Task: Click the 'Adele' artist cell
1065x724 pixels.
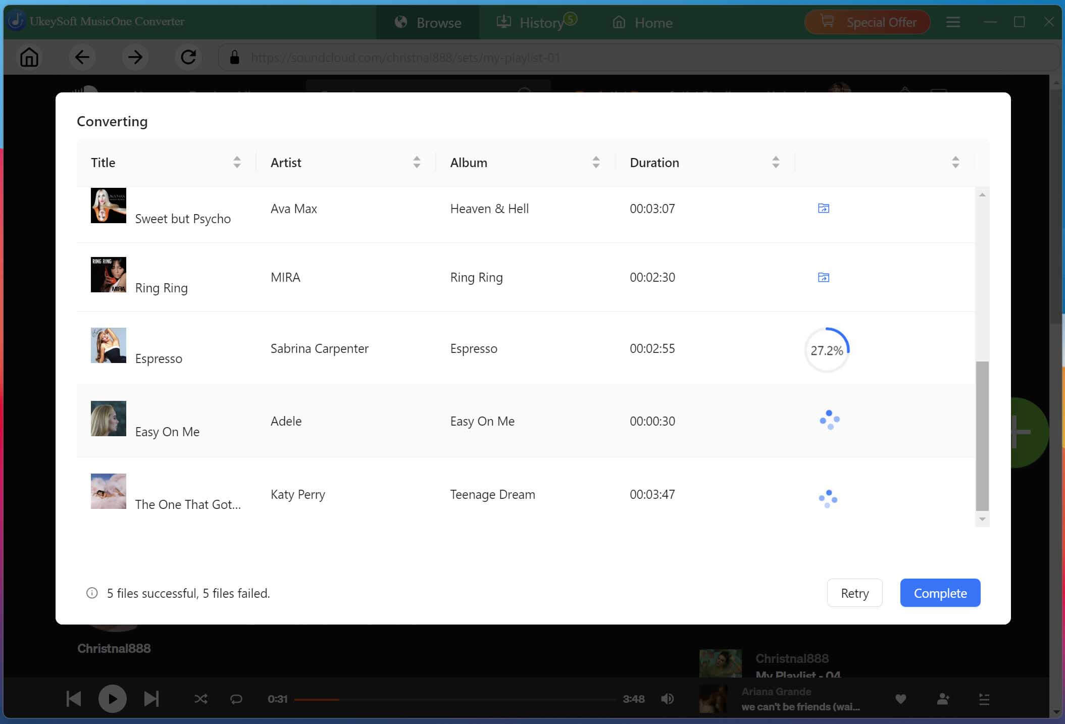Action: [286, 421]
